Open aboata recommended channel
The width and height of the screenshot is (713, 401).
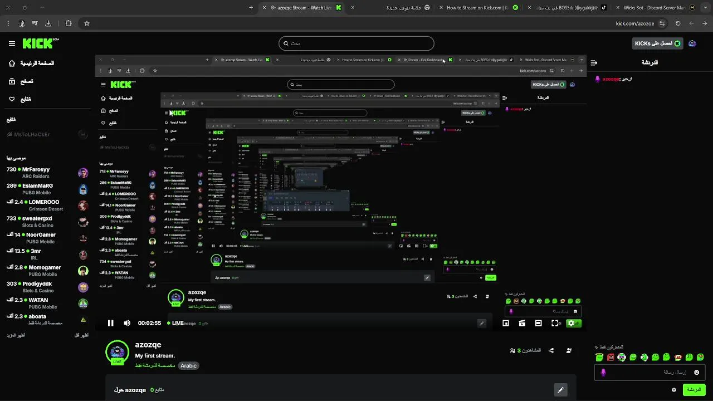pyautogui.click(x=47, y=320)
